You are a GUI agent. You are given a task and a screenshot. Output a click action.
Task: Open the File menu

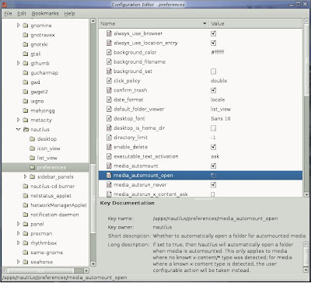[8, 13]
